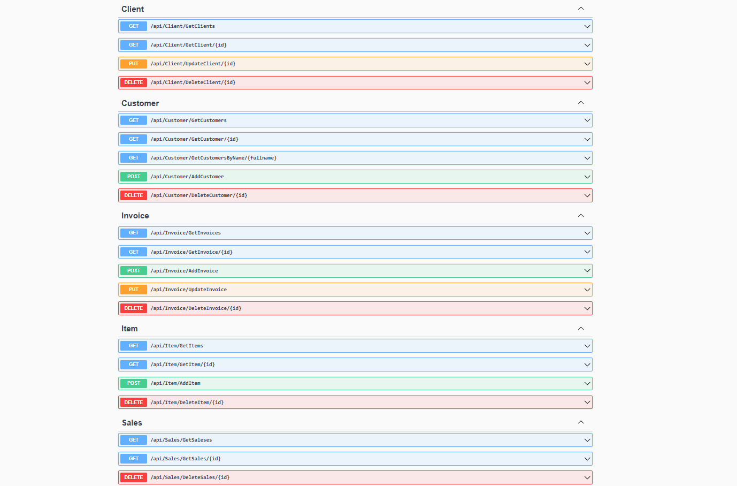Expand the DeleteSales endpoint chevron
Viewport: 737px width, 486px height.
coord(587,477)
